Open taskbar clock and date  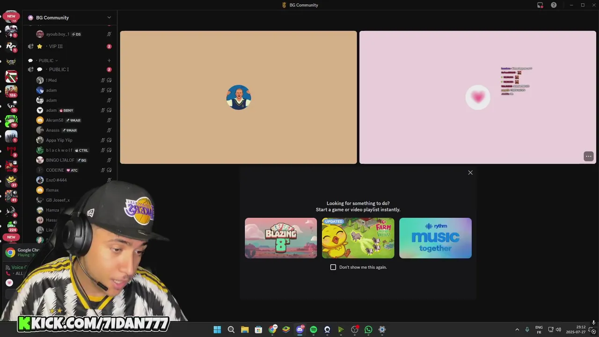[x=576, y=330]
